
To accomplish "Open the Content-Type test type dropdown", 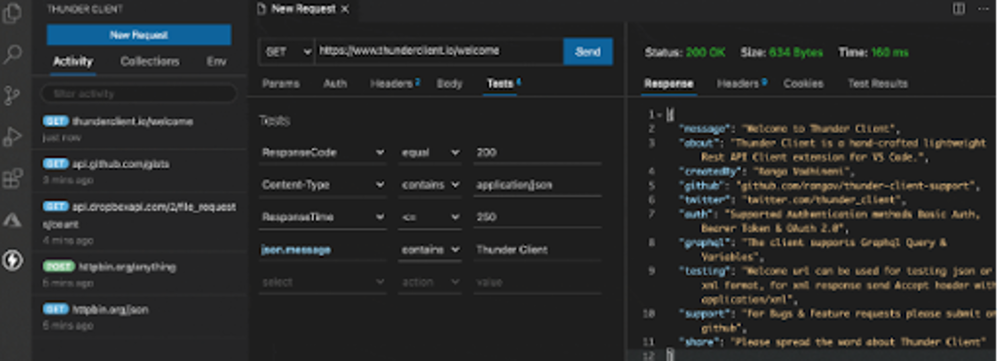I will [322, 185].
